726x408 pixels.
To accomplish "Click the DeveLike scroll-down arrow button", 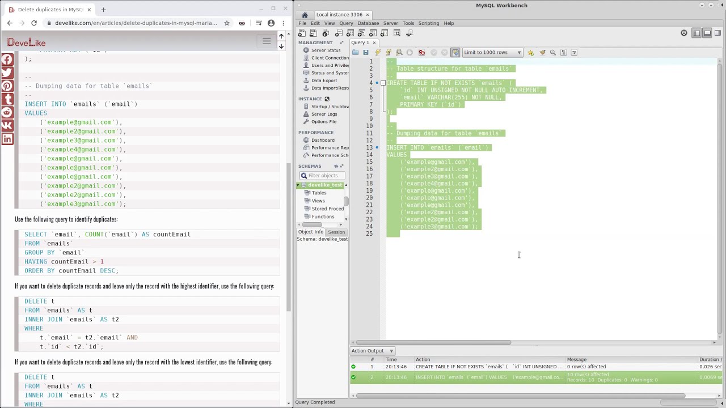I will coord(281,46).
